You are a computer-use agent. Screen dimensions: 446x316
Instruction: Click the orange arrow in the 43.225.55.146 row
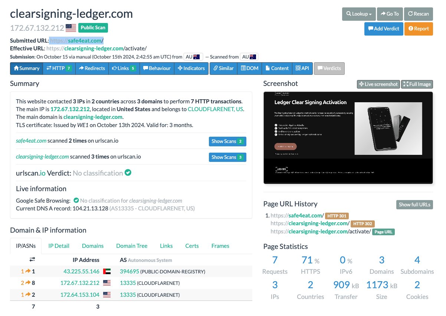tap(28, 272)
